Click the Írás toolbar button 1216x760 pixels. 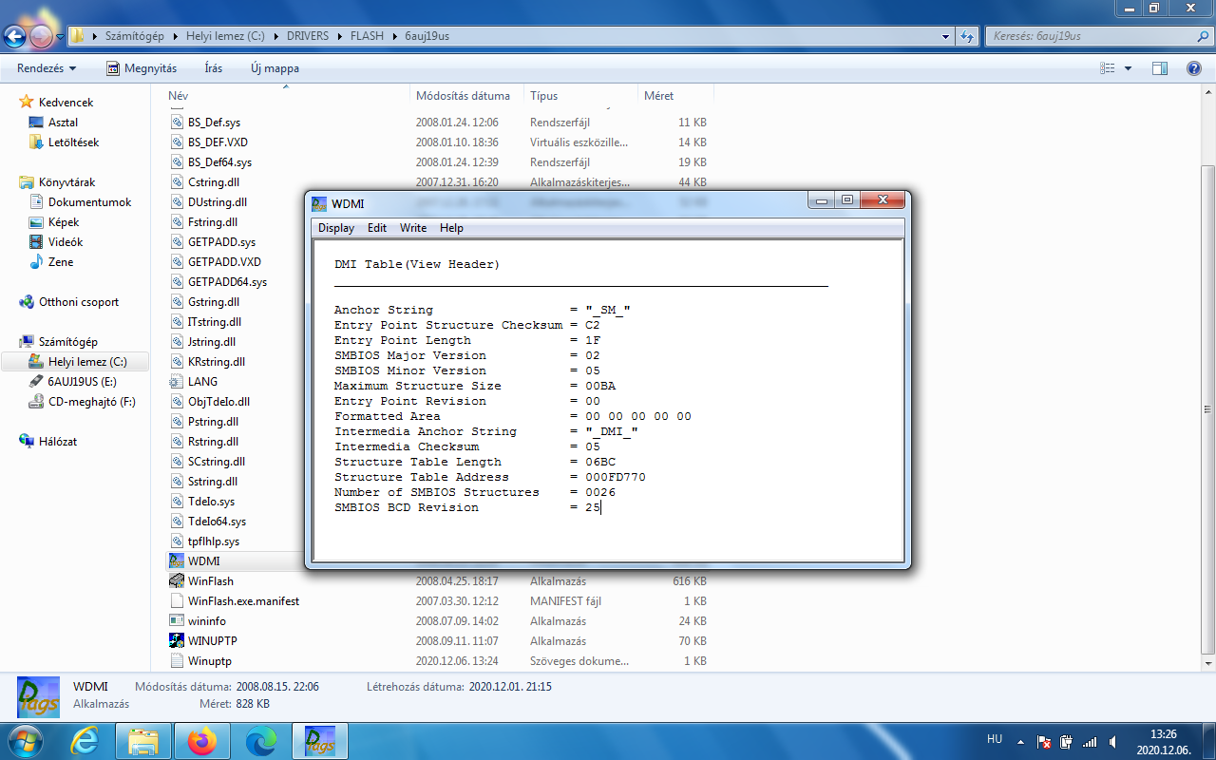pos(214,68)
